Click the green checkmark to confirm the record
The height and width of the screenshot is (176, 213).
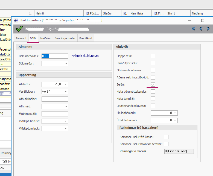tap(19, 29)
